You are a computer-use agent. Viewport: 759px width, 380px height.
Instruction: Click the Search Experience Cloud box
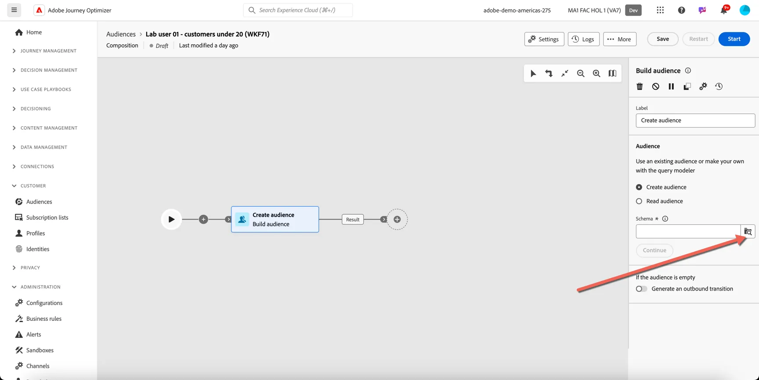[x=298, y=10]
